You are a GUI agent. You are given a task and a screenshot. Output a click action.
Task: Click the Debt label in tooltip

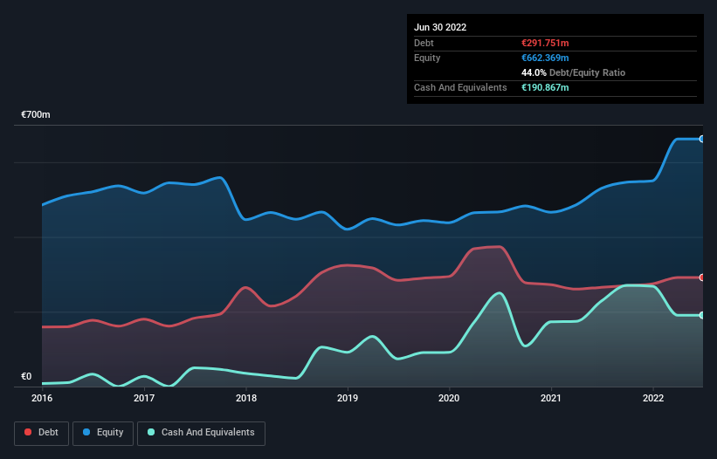[x=424, y=43]
